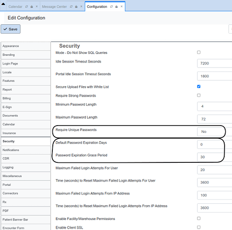The image size is (232, 230).
Task: Collapse the top menu arrow
Action: point(3,4)
